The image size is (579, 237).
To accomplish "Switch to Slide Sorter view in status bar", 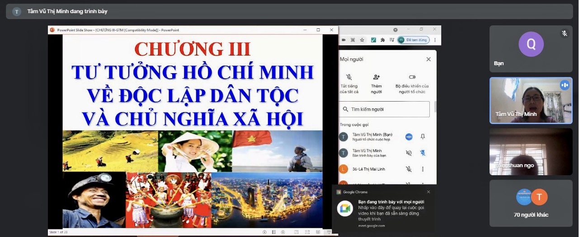I will [307, 232].
